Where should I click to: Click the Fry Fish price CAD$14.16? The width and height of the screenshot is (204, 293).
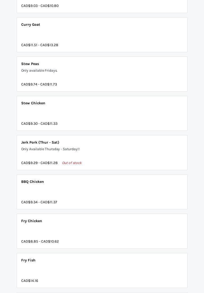click(30, 281)
